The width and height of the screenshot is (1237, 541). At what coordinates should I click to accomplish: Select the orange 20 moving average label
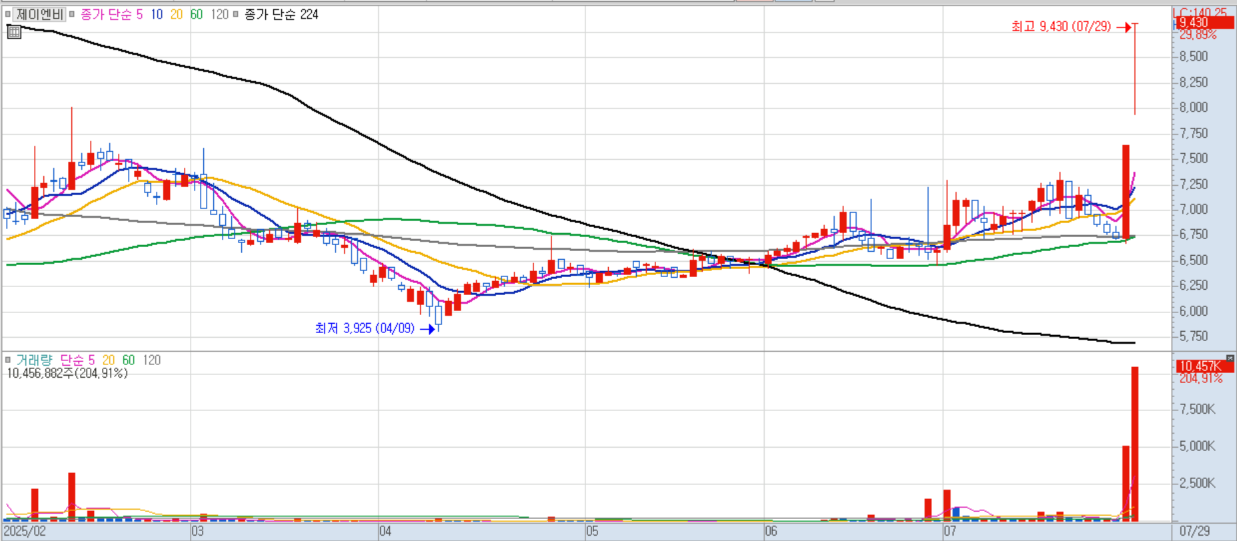[x=177, y=14]
